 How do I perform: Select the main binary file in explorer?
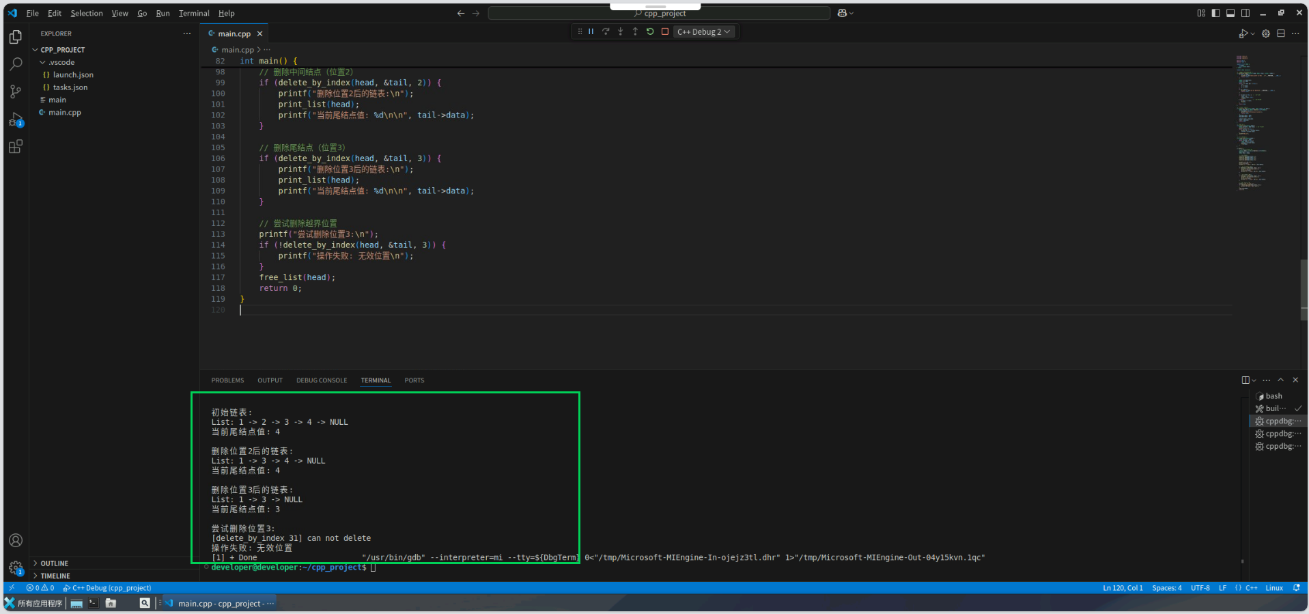point(114,100)
